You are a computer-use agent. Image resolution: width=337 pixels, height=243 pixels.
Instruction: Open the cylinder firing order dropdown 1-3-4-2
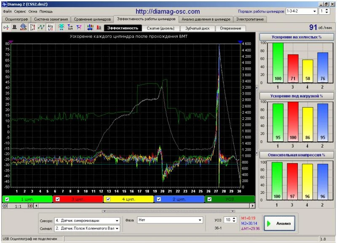(314, 11)
